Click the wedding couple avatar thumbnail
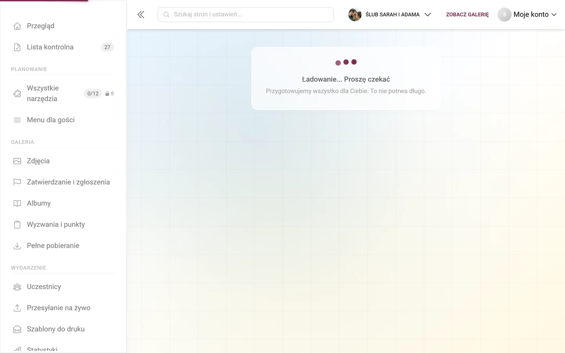 pos(355,15)
